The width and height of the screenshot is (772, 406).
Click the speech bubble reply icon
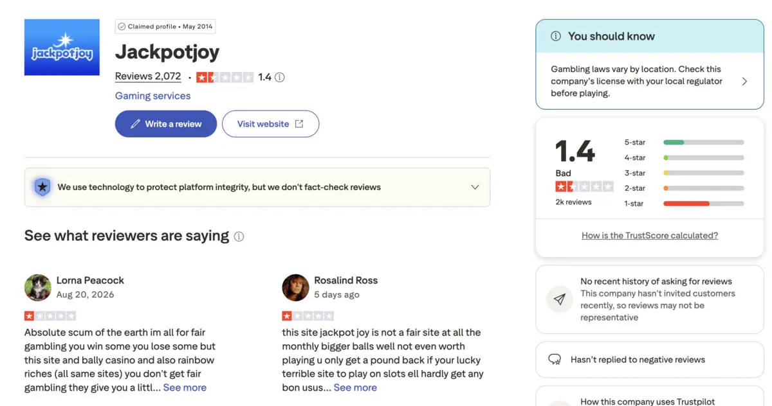click(x=555, y=360)
